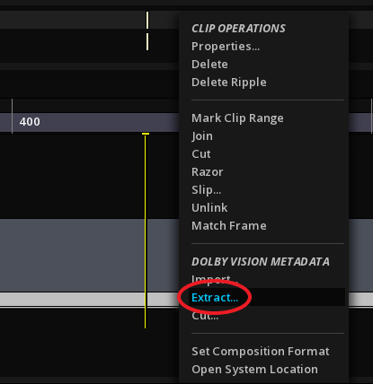373x384 pixels.
Task: Click the light gray bar below the clip
Action: coord(89,300)
